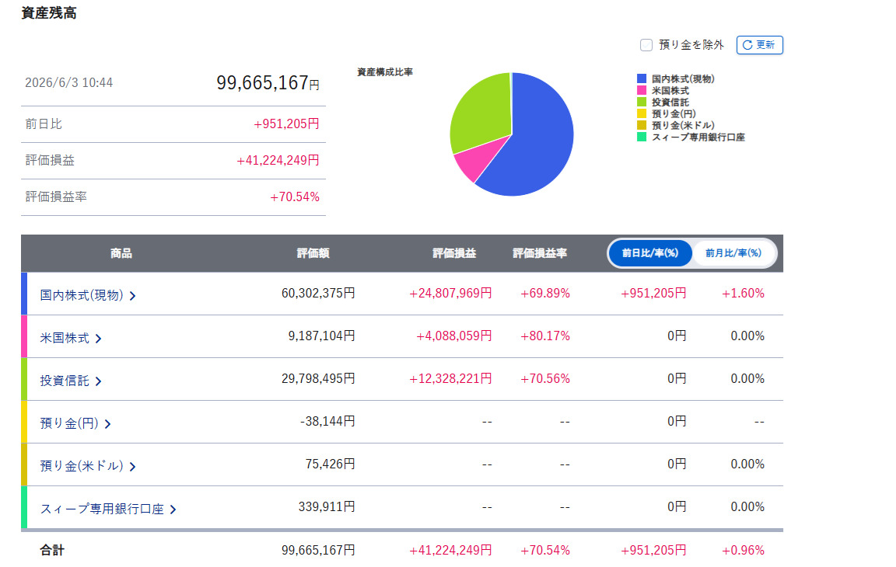896x567 pixels.
Task: Click the total 99,665,167円 at top
Action: point(268,82)
